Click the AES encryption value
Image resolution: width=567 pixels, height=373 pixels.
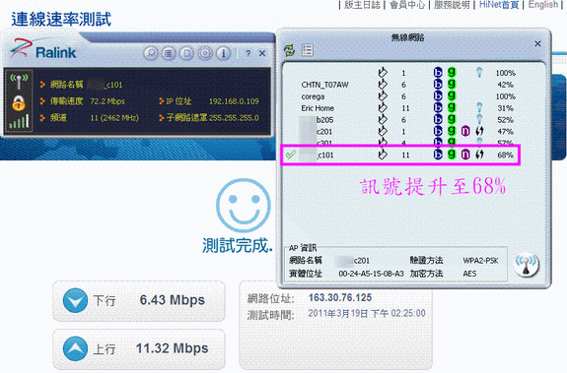coord(469,274)
